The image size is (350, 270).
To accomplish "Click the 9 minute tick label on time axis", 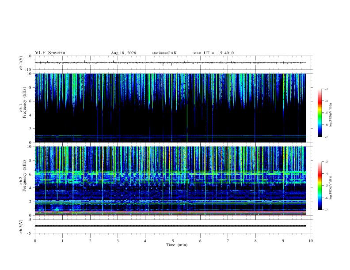I will (283, 241).
